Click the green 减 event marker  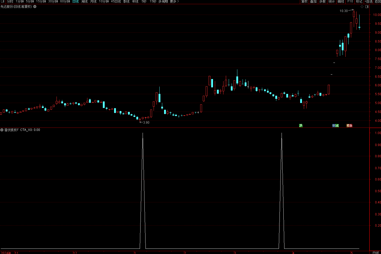[337, 125]
